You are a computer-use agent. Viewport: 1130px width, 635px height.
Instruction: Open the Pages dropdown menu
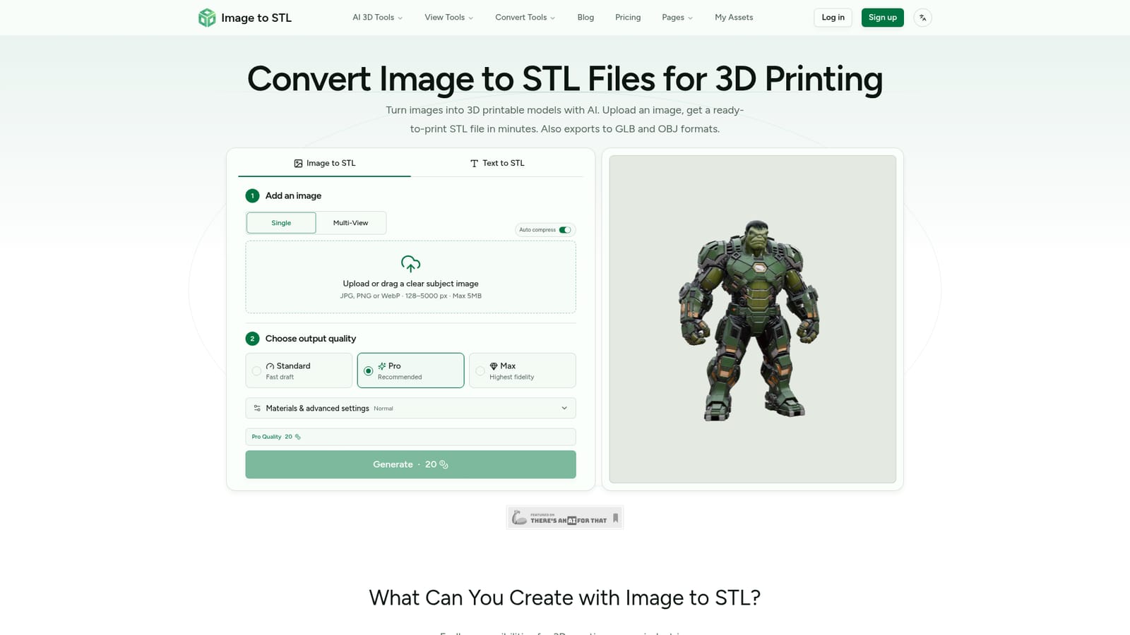[x=677, y=18]
